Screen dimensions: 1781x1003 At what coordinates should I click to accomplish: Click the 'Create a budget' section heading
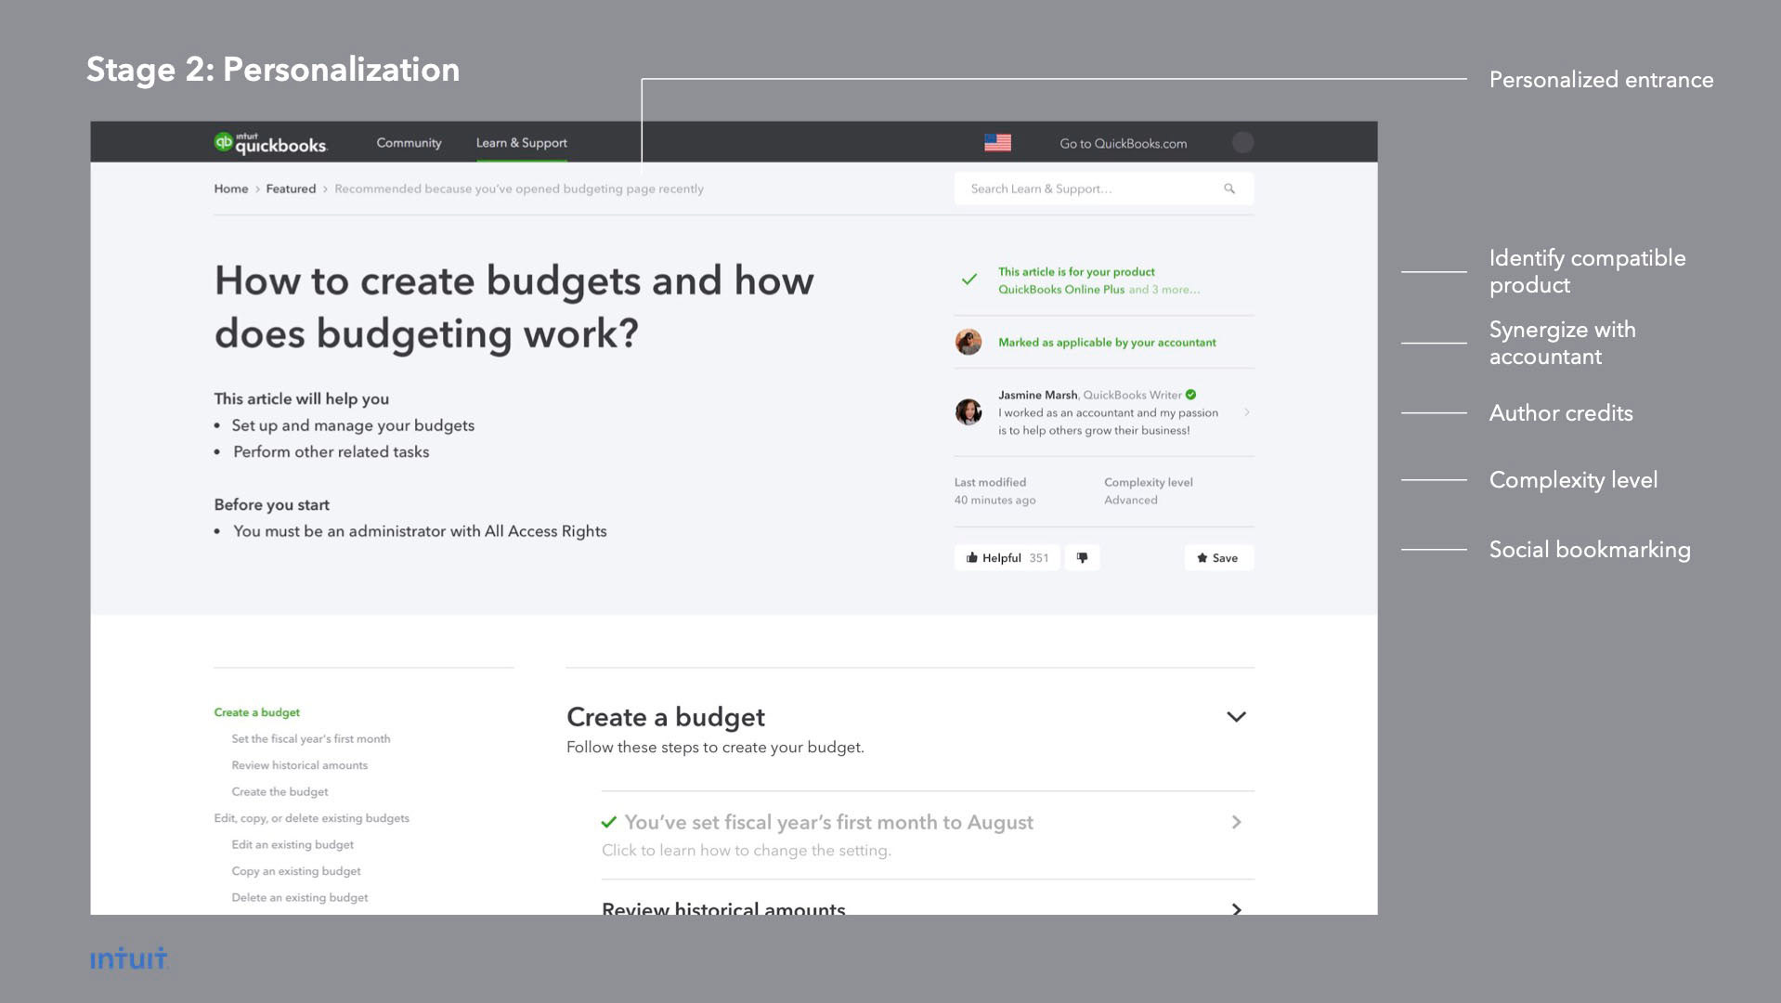point(665,717)
